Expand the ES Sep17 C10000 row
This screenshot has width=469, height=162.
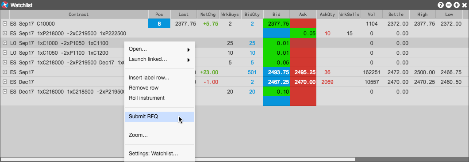[5, 23]
